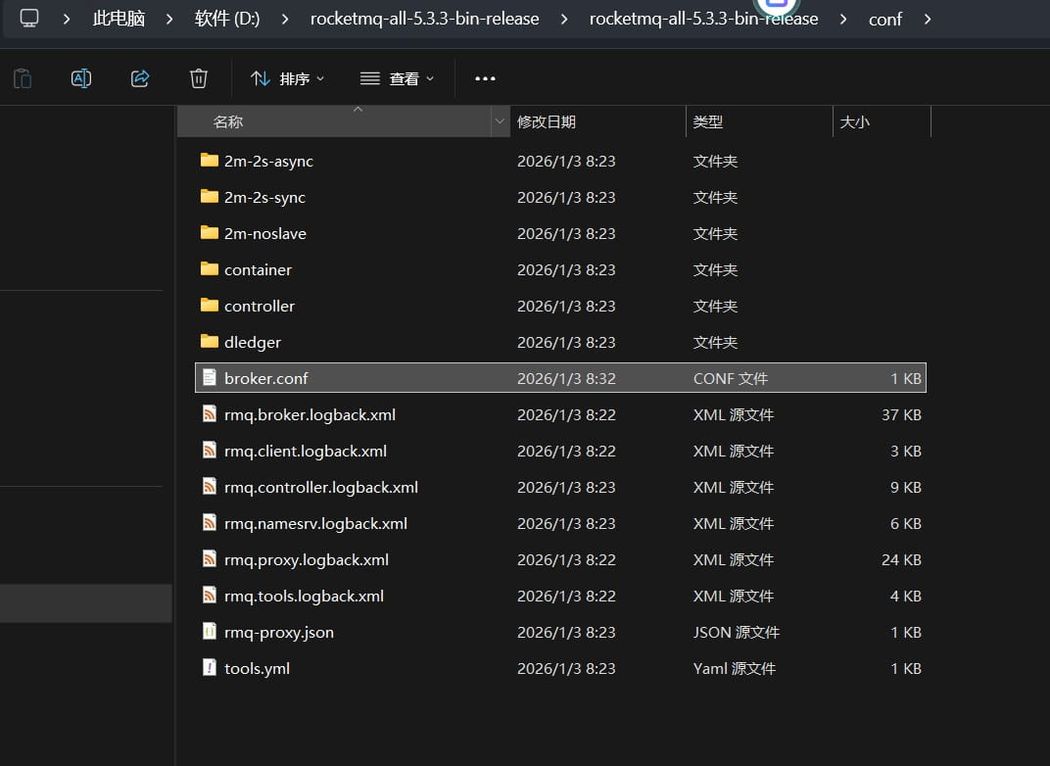Expand chevron after conf in breadcrumb

pos(928,19)
